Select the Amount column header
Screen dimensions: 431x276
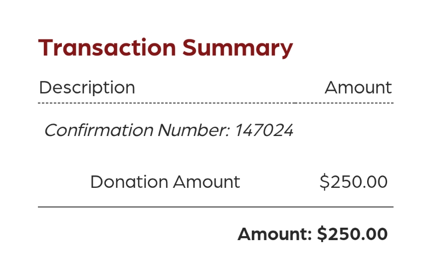tap(358, 88)
